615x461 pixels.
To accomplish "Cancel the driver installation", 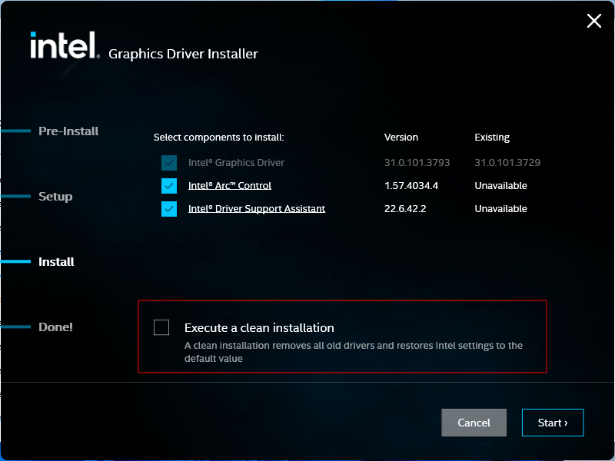I will [x=474, y=422].
